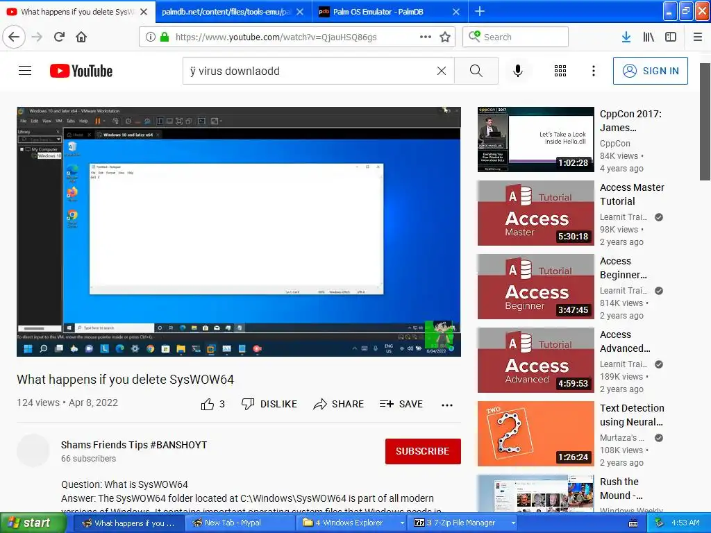This screenshot has width=711, height=533.
Task: Like the video with thumbs up
Action: click(x=212, y=404)
